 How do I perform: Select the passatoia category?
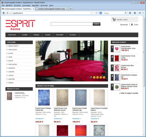point(12,68)
